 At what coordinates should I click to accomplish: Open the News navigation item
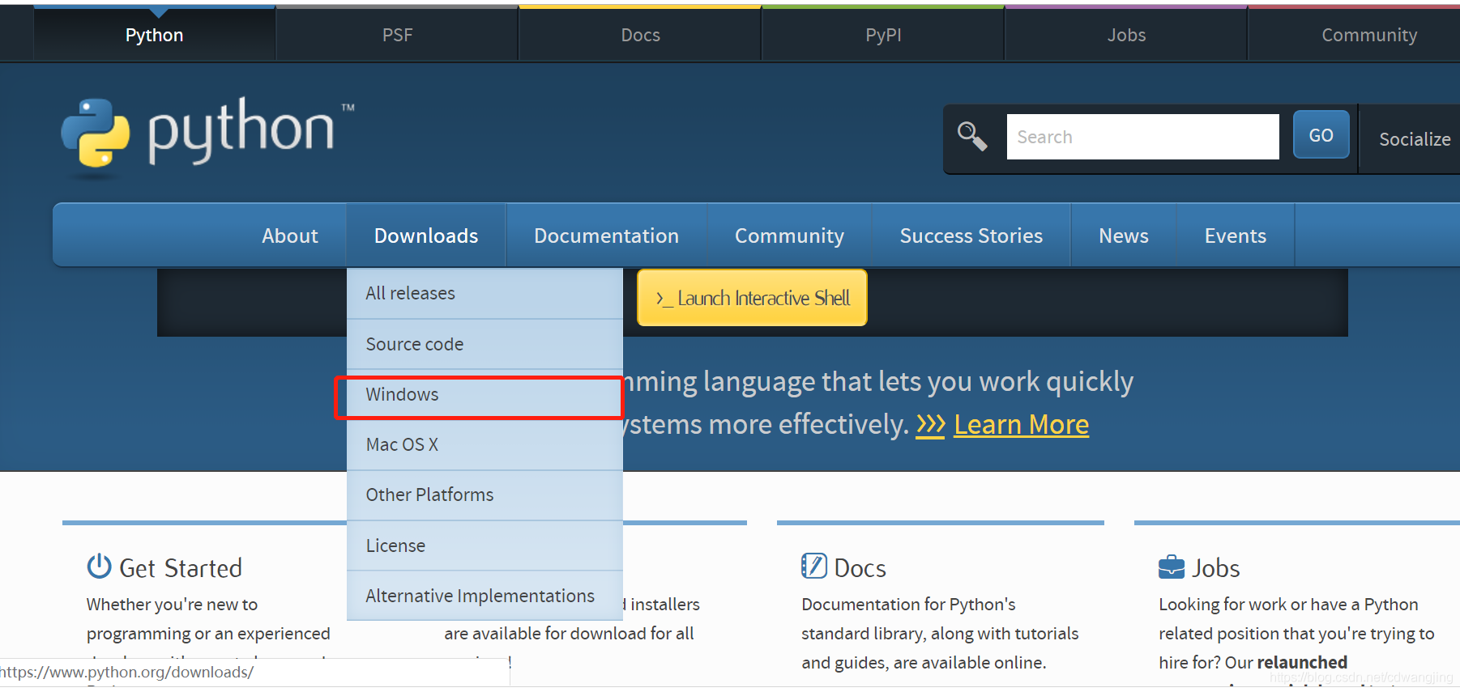[1123, 236]
